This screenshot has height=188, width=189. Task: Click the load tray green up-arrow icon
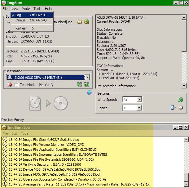pos(80,85)
